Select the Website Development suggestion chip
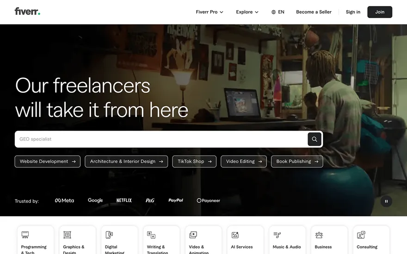Screen dimensions: 407x254 pyautogui.click(x=48, y=162)
